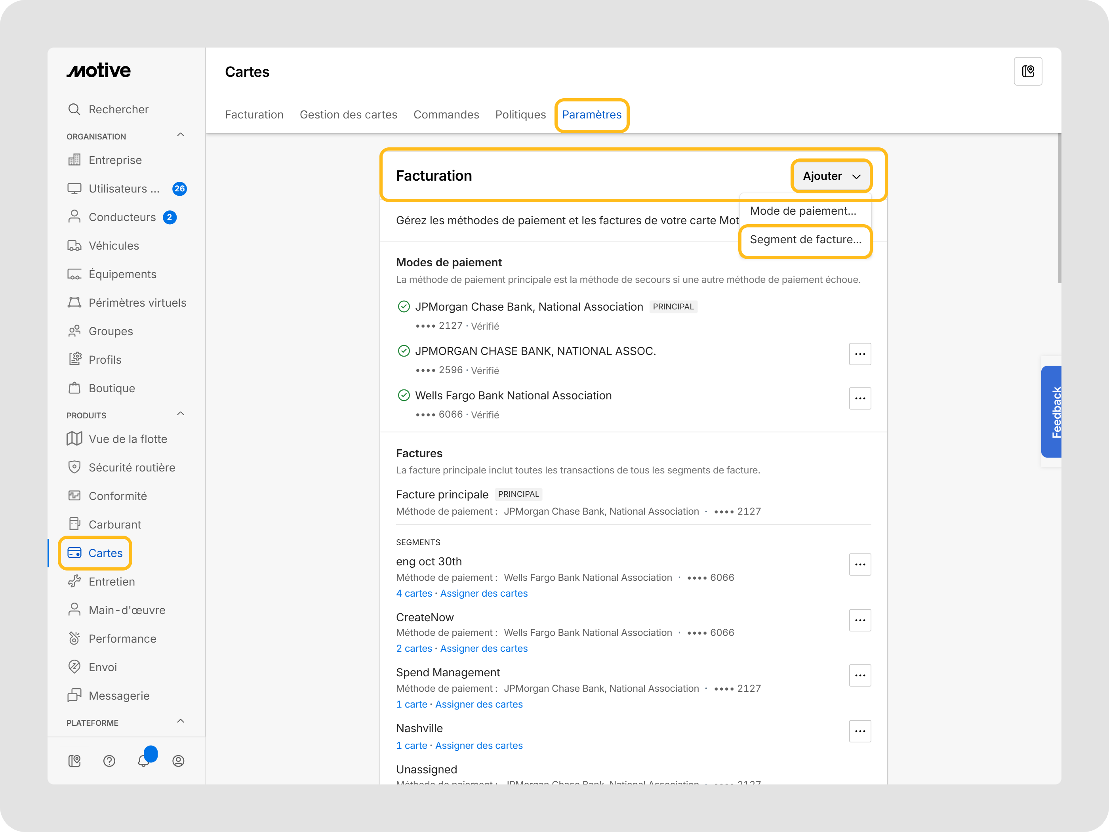Collapse the PLATEFORME section chevron

click(181, 721)
